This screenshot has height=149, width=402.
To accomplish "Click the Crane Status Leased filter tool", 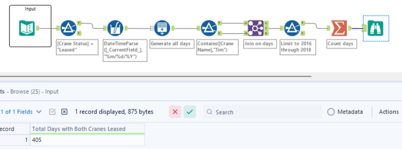I will (x=68, y=28).
